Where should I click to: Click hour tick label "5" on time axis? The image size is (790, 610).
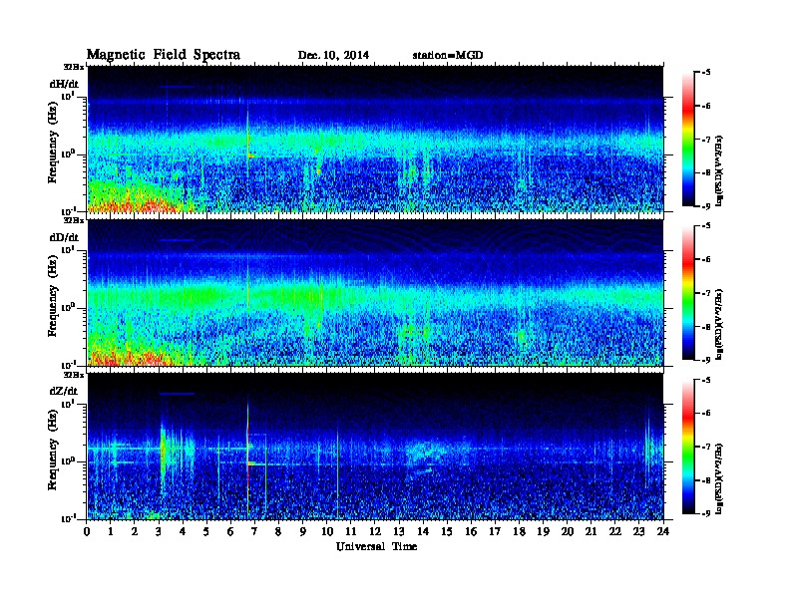[x=206, y=532]
